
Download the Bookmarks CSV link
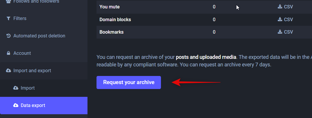click(288, 32)
